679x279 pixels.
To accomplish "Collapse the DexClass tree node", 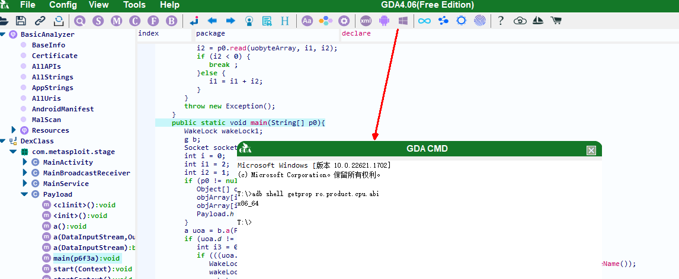I will [2, 141].
